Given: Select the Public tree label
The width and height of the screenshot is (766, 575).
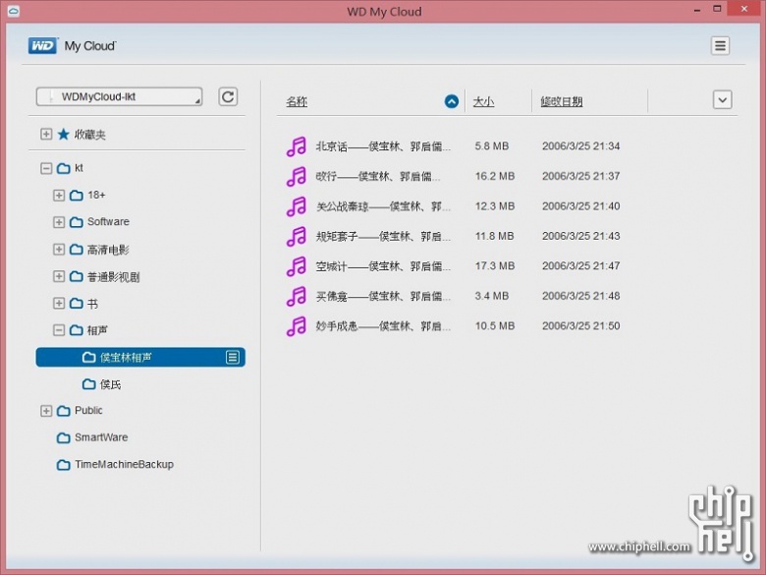Looking at the screenshot, I should tap(88, 410).
